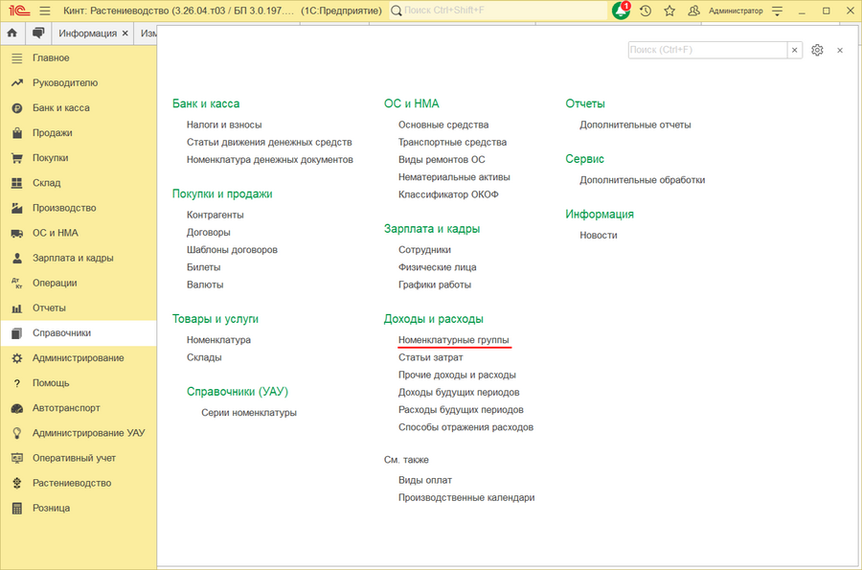Click the Отчеты chart icon
The image size is (862, 570).
pos(17,308)
